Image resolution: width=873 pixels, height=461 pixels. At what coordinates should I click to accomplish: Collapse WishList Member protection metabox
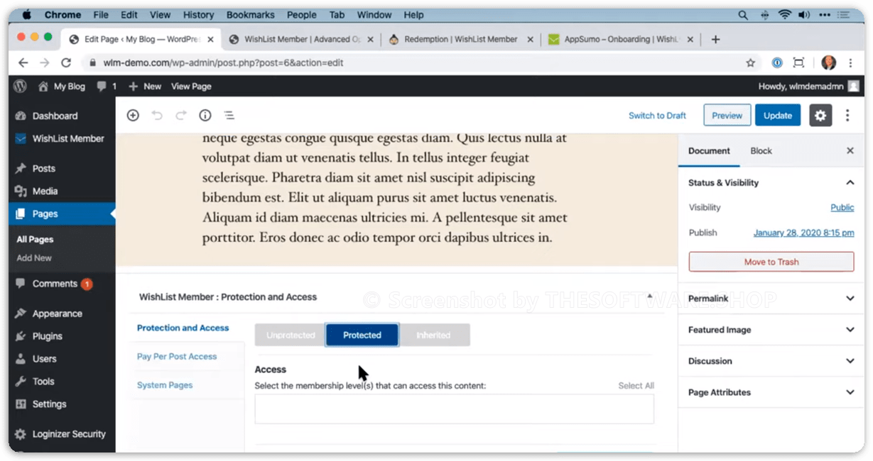tap(650, 296)
